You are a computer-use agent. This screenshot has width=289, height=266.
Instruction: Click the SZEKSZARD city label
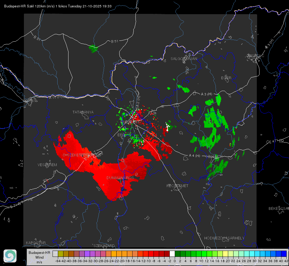[104, 246]
